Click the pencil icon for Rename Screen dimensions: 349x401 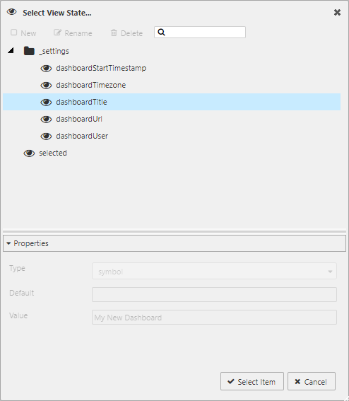[x=57, y=33]
